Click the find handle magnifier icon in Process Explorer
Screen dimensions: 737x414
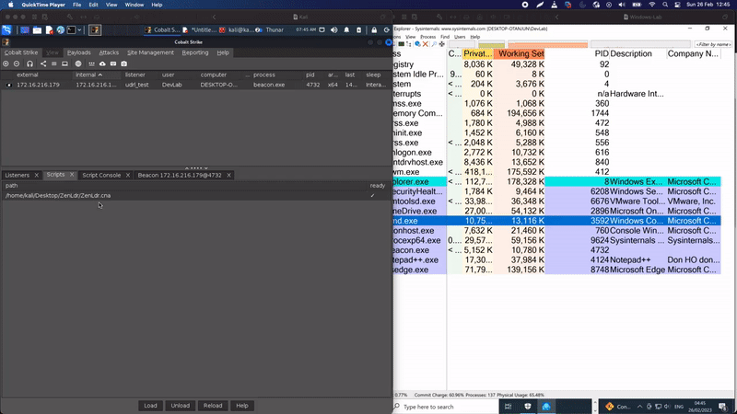tap(434, 44)
